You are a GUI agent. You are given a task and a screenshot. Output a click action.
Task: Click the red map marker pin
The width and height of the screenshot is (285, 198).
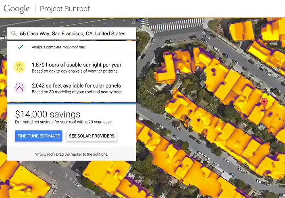tap(264, 103)
